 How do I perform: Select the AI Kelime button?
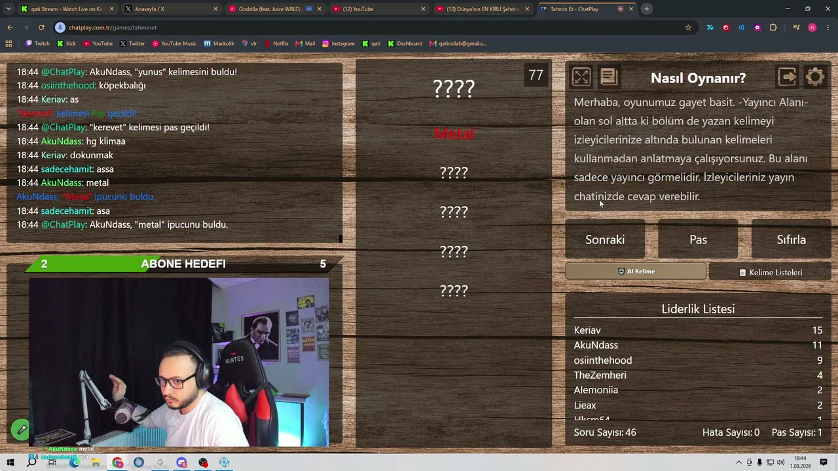point(636,271)
